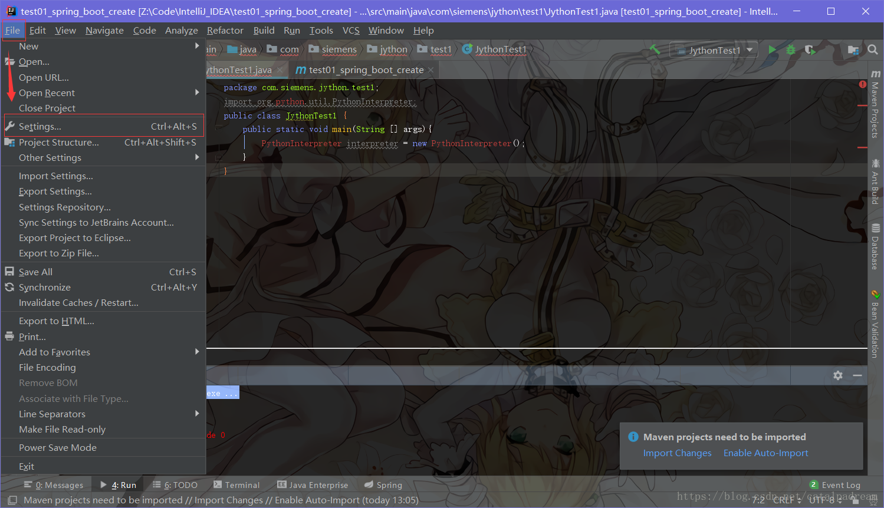884x508 pixels.
Task: Open the JythonTest1 run configuration dropdown
Action: [714, 50]
